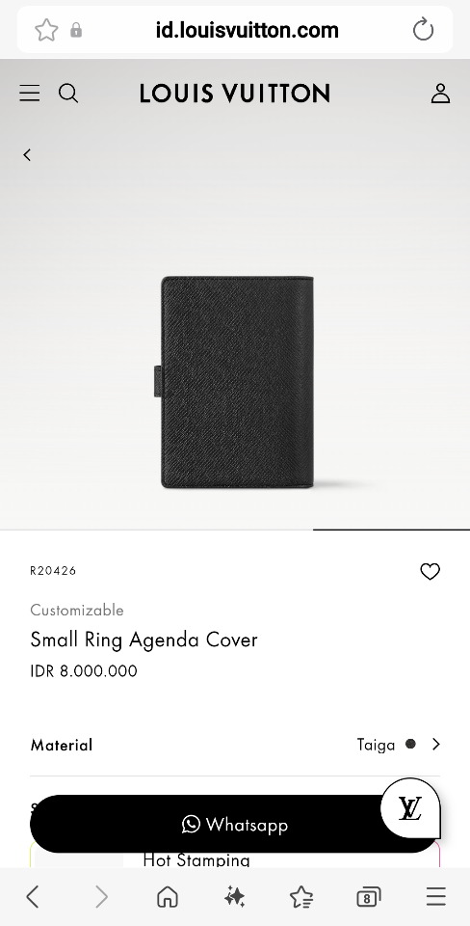The image size is (470, 926).
Task: Tap the id.louisvuitton.com address field
Action: pyautogui.click(x=248, y=30)
